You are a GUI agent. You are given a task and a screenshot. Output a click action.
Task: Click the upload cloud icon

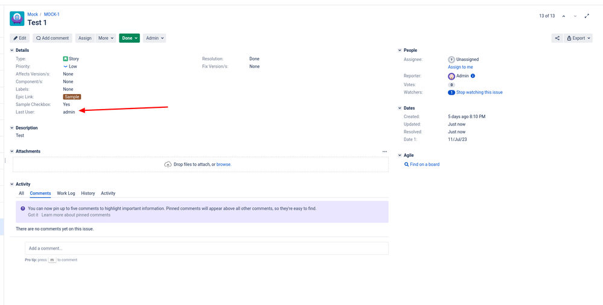coord(168,164)
